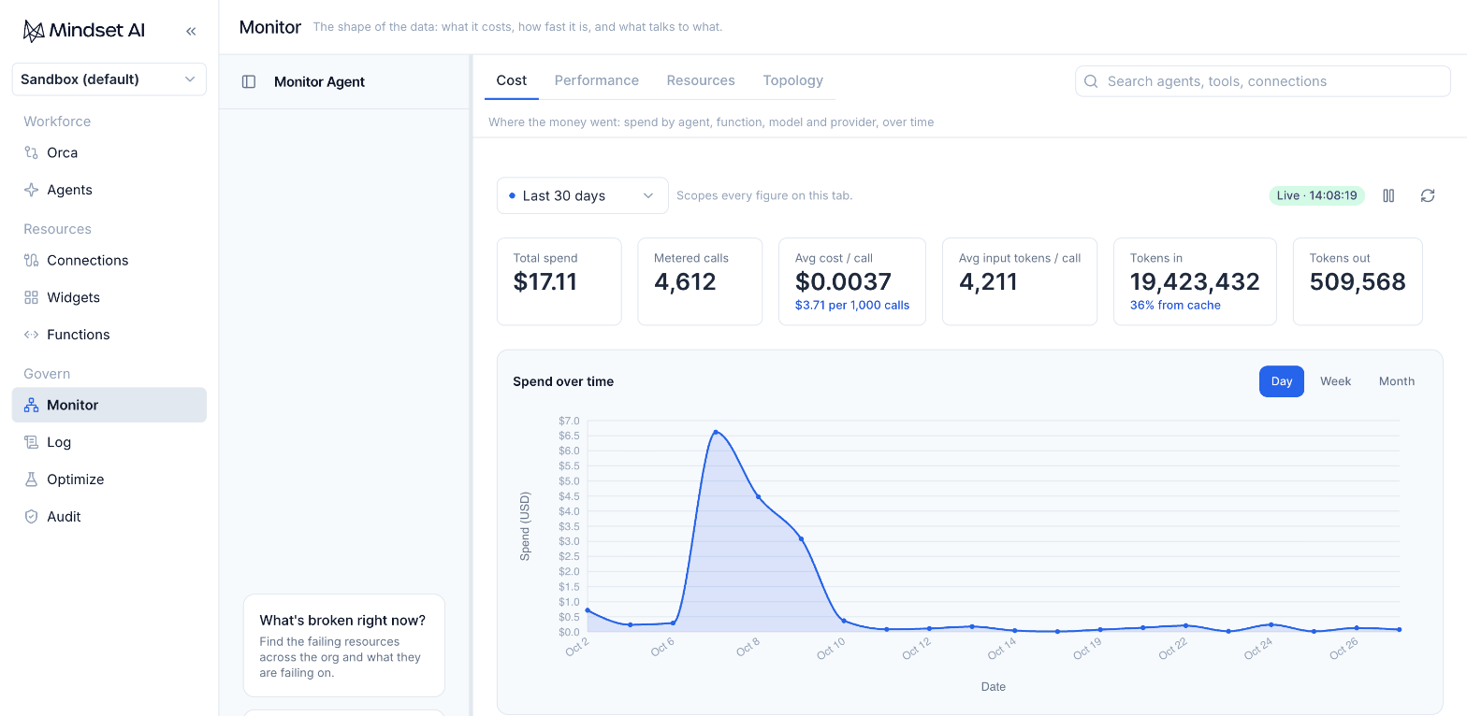The height and width of the screenshot is (716, 1467).
Task: Click the Log scroll icon
Action: click(x=31, y=442)
